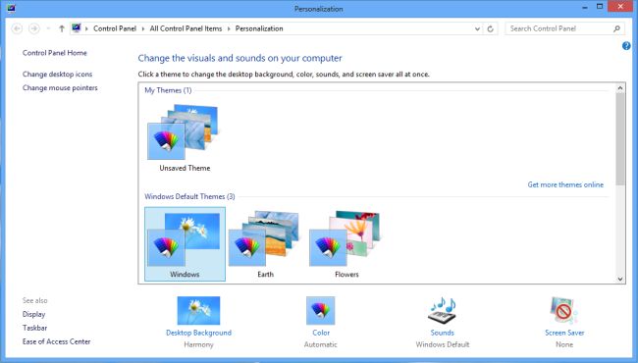638x363 pixels.
Task: Click the Desktop Background text link
Action: [x=198, y=333]
